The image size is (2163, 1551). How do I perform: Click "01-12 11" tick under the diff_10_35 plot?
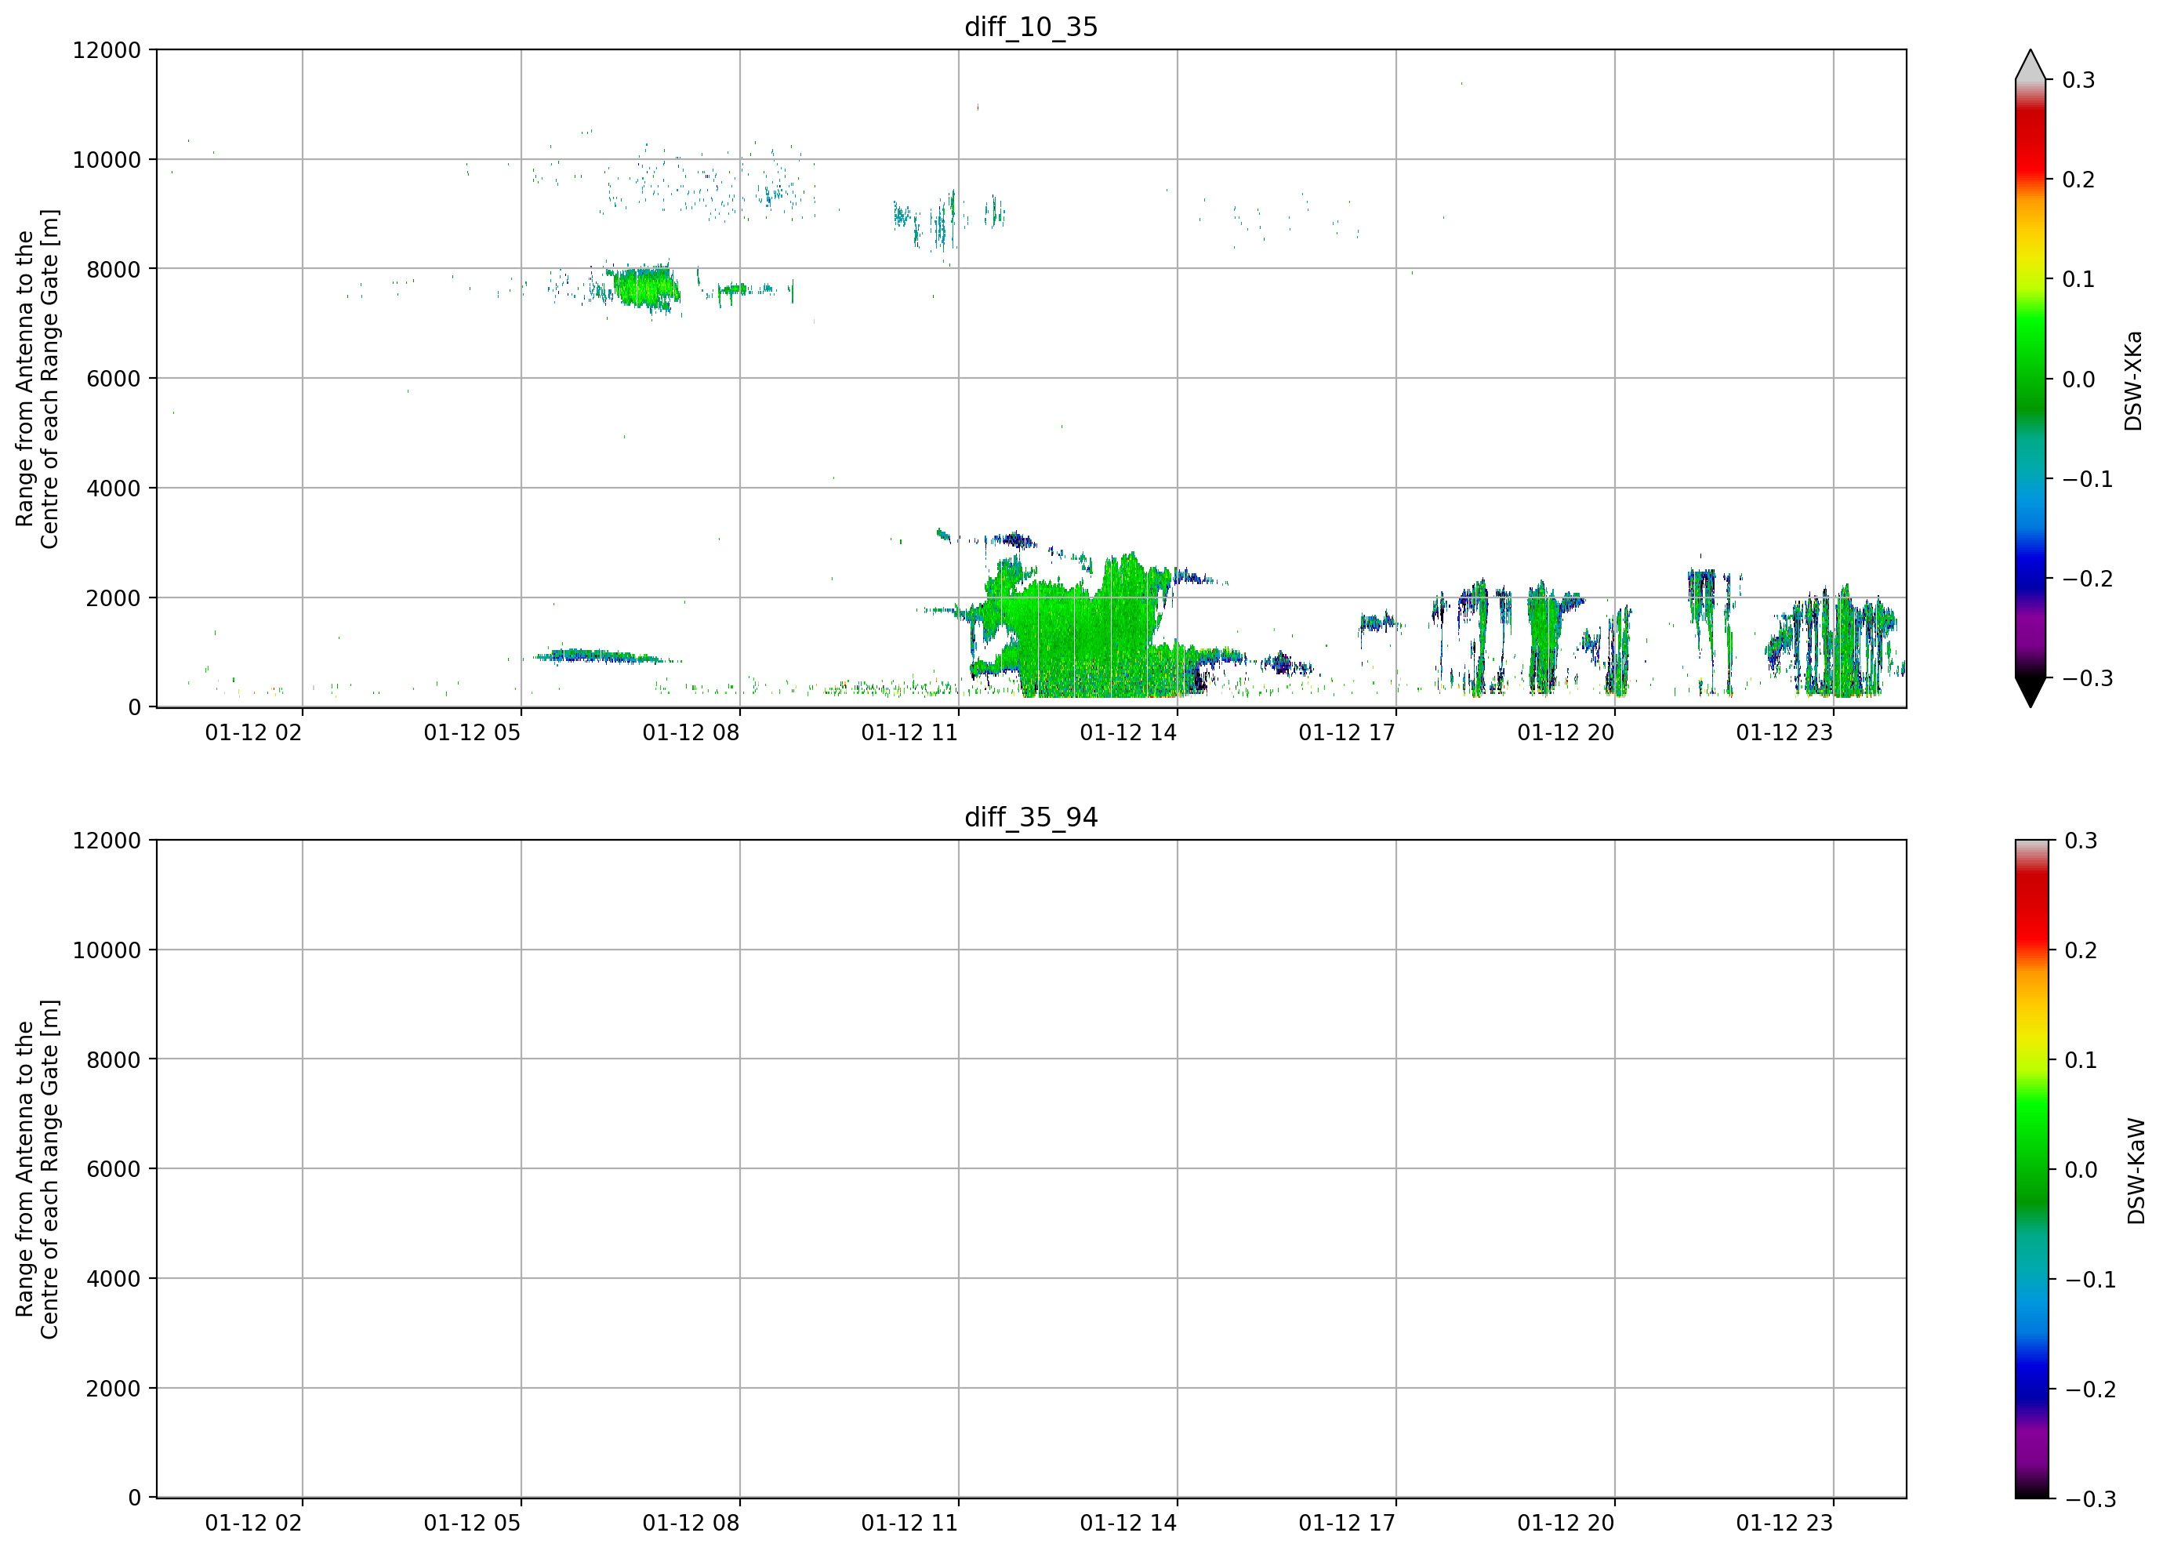910,732
